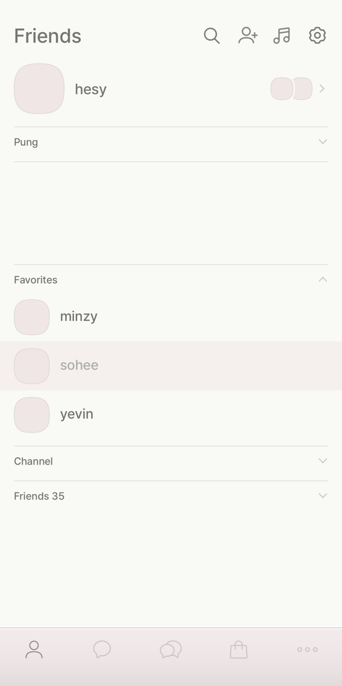This screenshot has height=686, width=342.
Task: Open the music note icon
Action: (282, 35)
